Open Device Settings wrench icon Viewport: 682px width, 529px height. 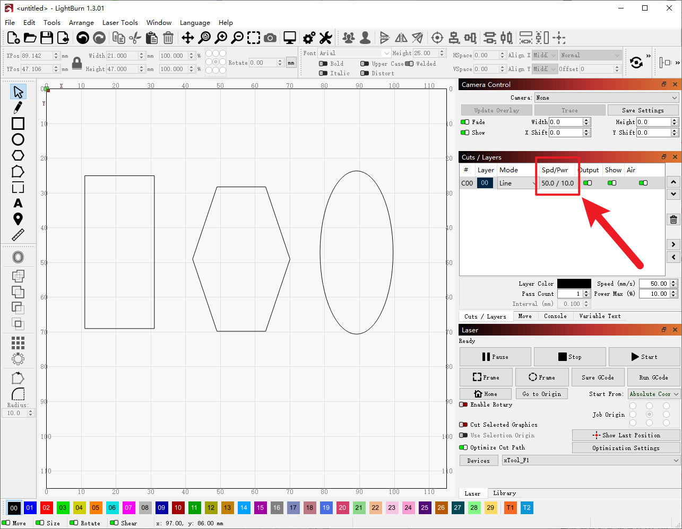(x=325, y=38)
